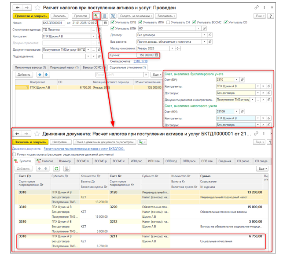Enable Учитывать СН checkbox

(x=168, y=22)
